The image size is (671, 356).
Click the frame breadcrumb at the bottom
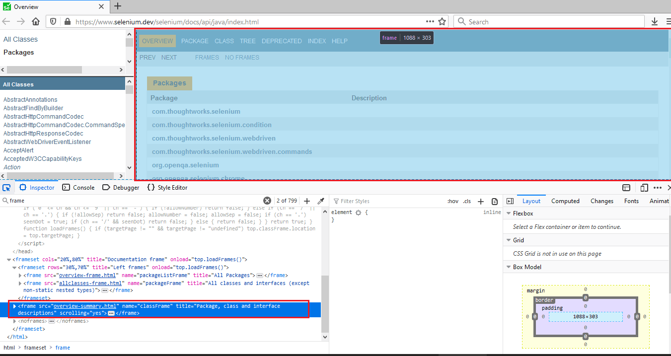63,347
